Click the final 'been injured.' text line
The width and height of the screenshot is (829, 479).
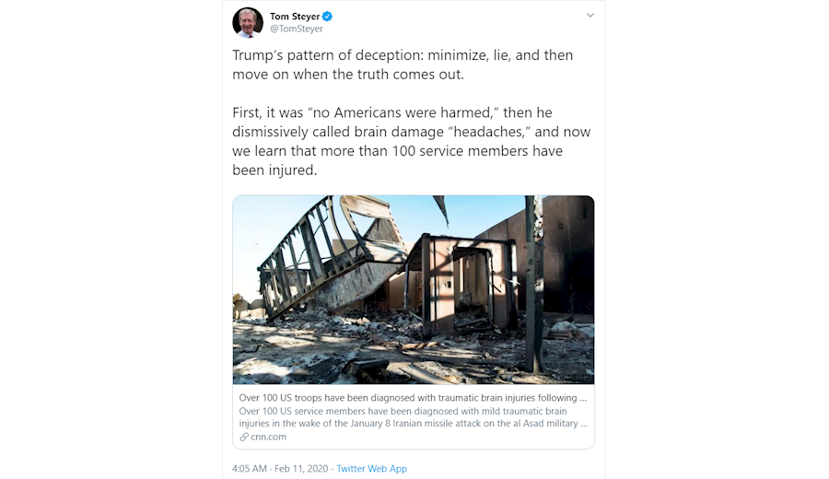click(x=274, y=170)
